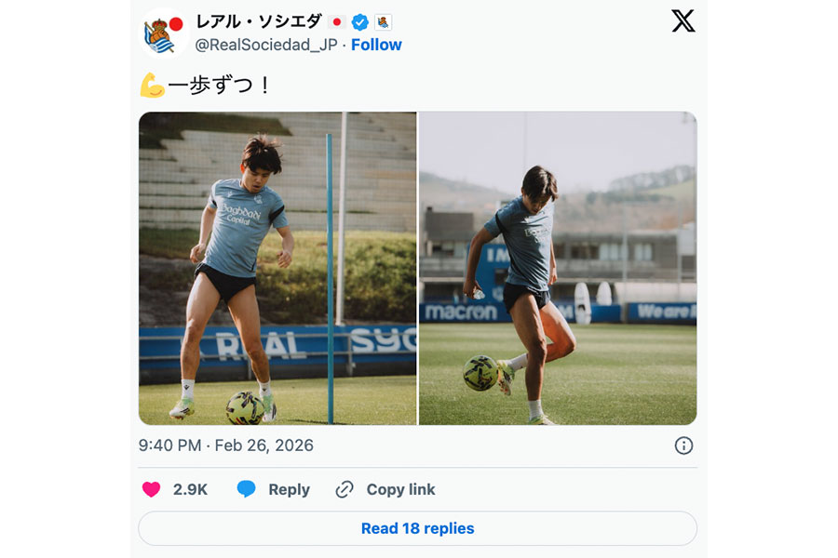The width and height of the screenshot is (838, 558).
Task: Click the small crest icon after the badge
Action: pyautogui.click(x=382, y=21)
